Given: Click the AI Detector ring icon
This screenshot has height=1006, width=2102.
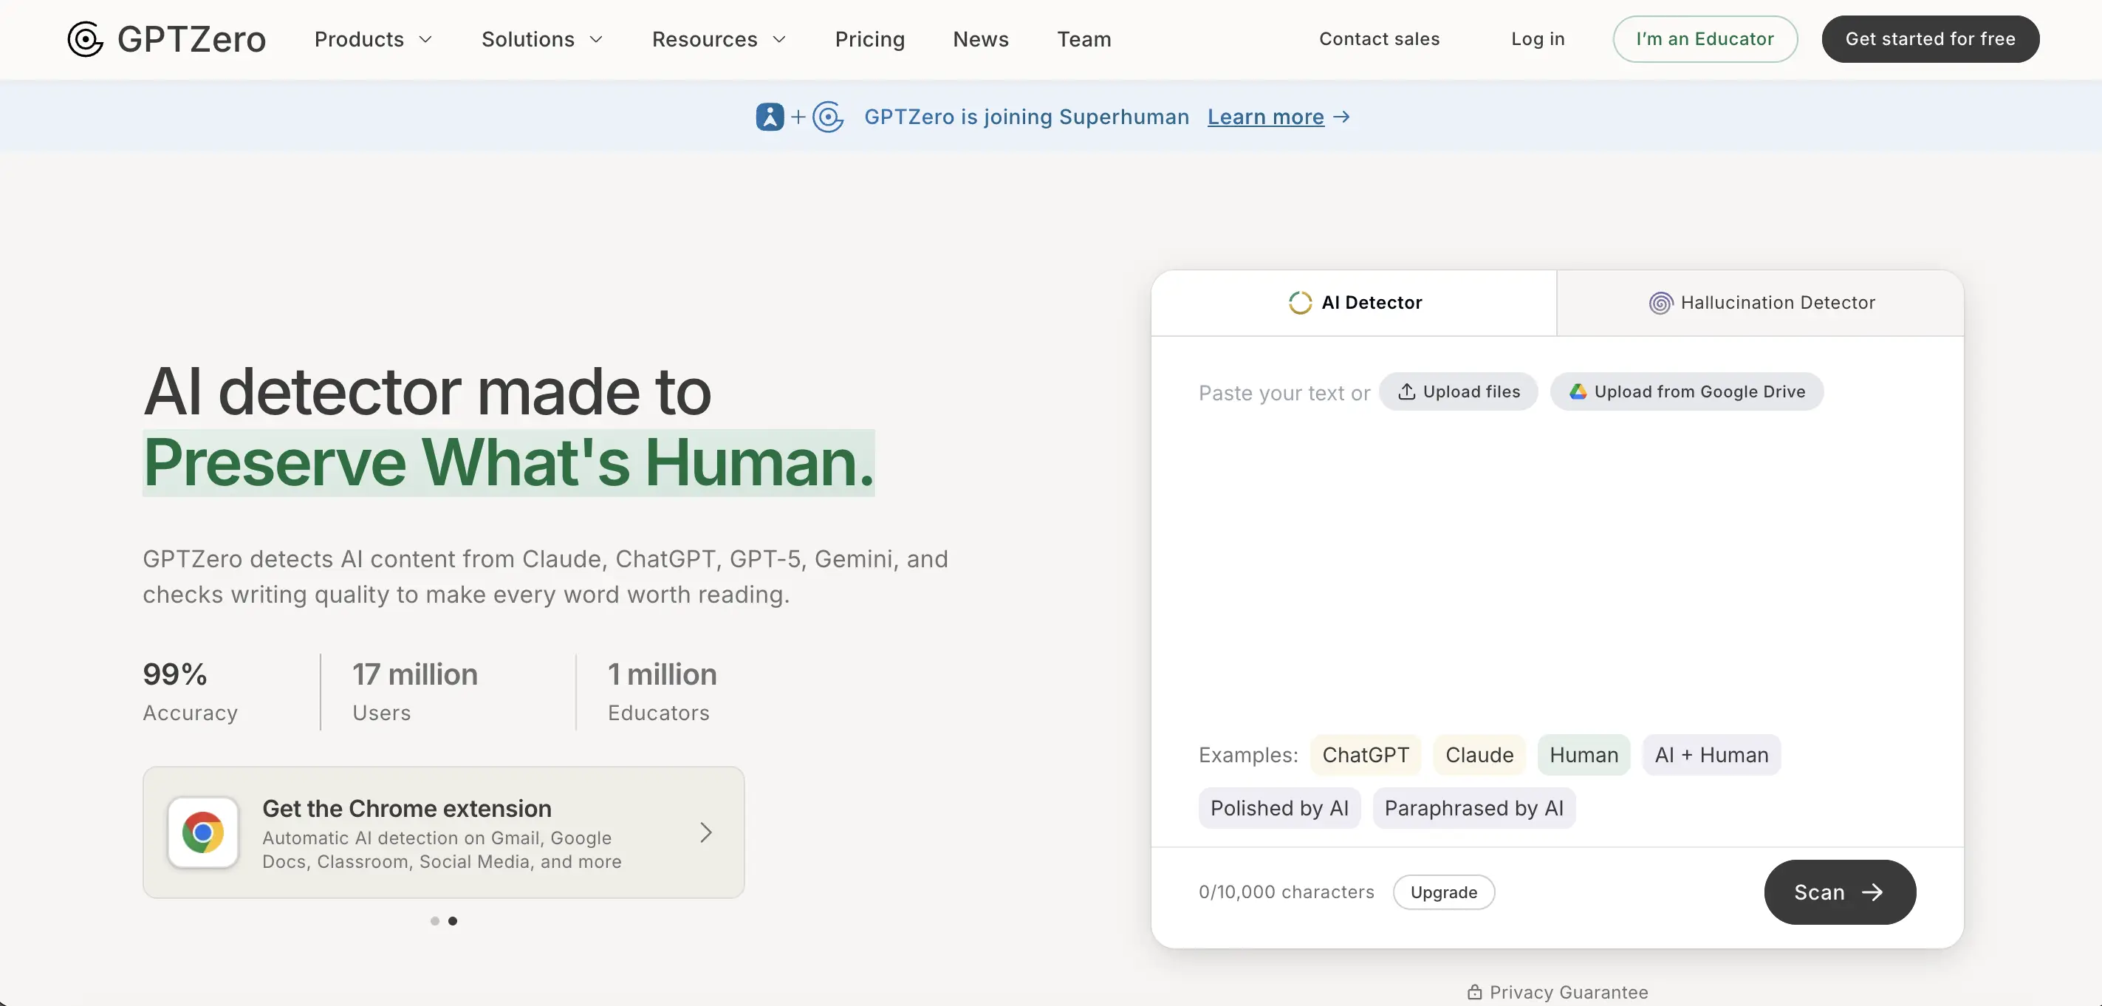Looking at the screenshot, I should pyautogui.click(x=1300, y=303).
